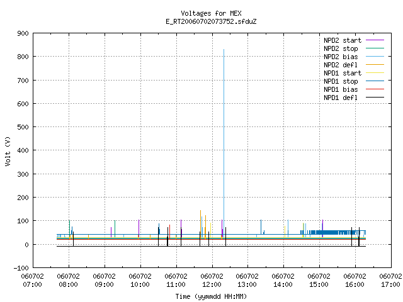Click the 08:00 time axis label

69,284
